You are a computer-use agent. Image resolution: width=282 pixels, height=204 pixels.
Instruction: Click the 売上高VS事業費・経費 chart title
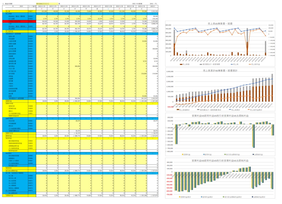point(220,23)
